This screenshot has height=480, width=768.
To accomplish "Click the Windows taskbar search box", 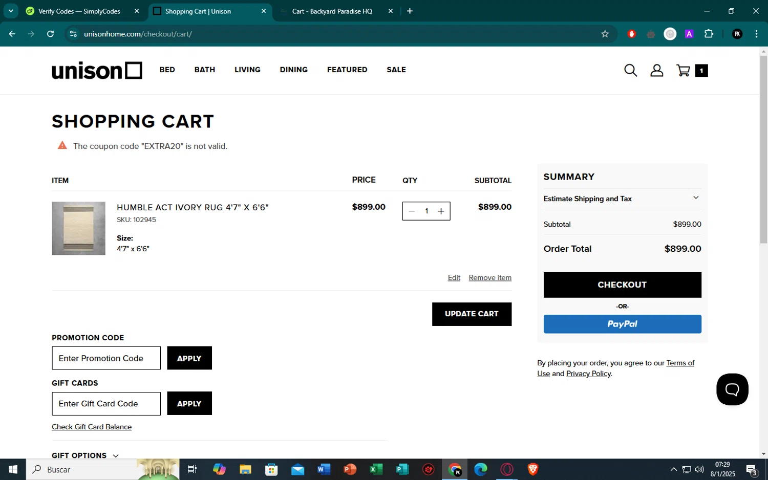I will coord(102,469).
